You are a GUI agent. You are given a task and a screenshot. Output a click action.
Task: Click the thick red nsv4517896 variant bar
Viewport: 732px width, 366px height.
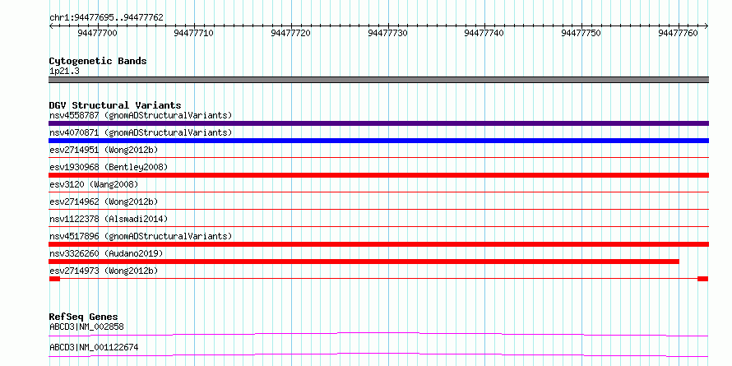click(378, 244)
